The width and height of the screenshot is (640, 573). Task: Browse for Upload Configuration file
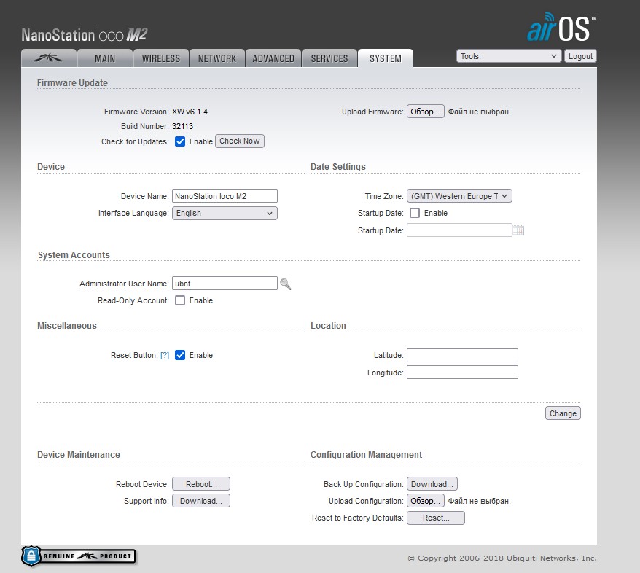(x=425, y=501)
